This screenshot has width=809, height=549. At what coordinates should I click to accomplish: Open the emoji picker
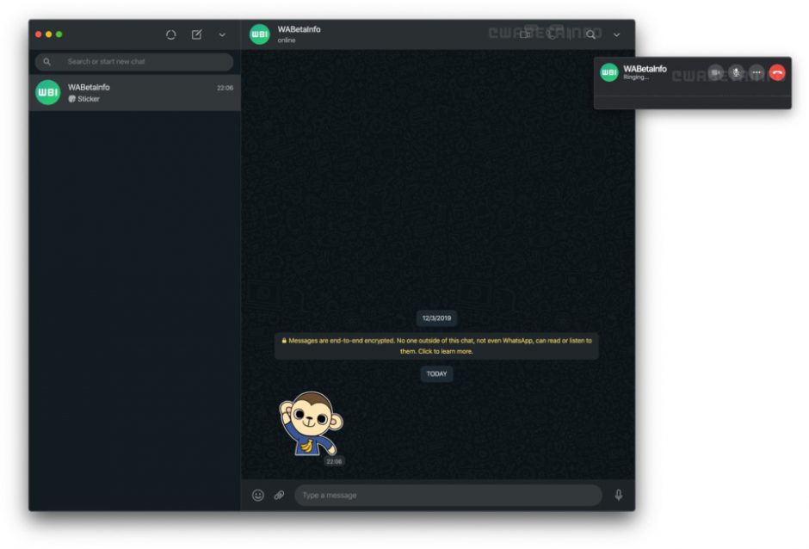[257, 495]
